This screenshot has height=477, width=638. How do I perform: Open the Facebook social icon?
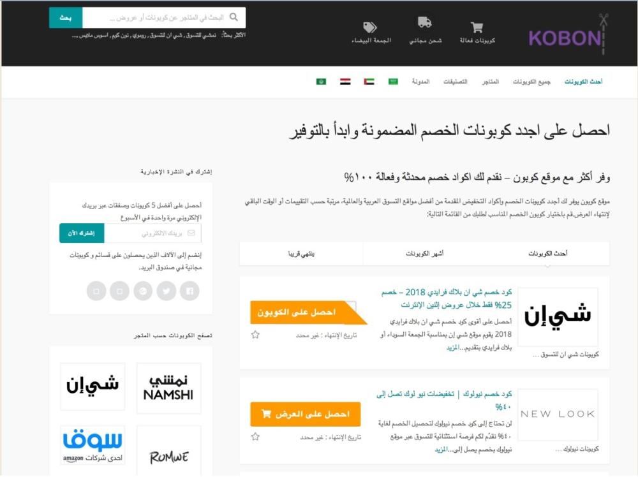pos(189,291)
